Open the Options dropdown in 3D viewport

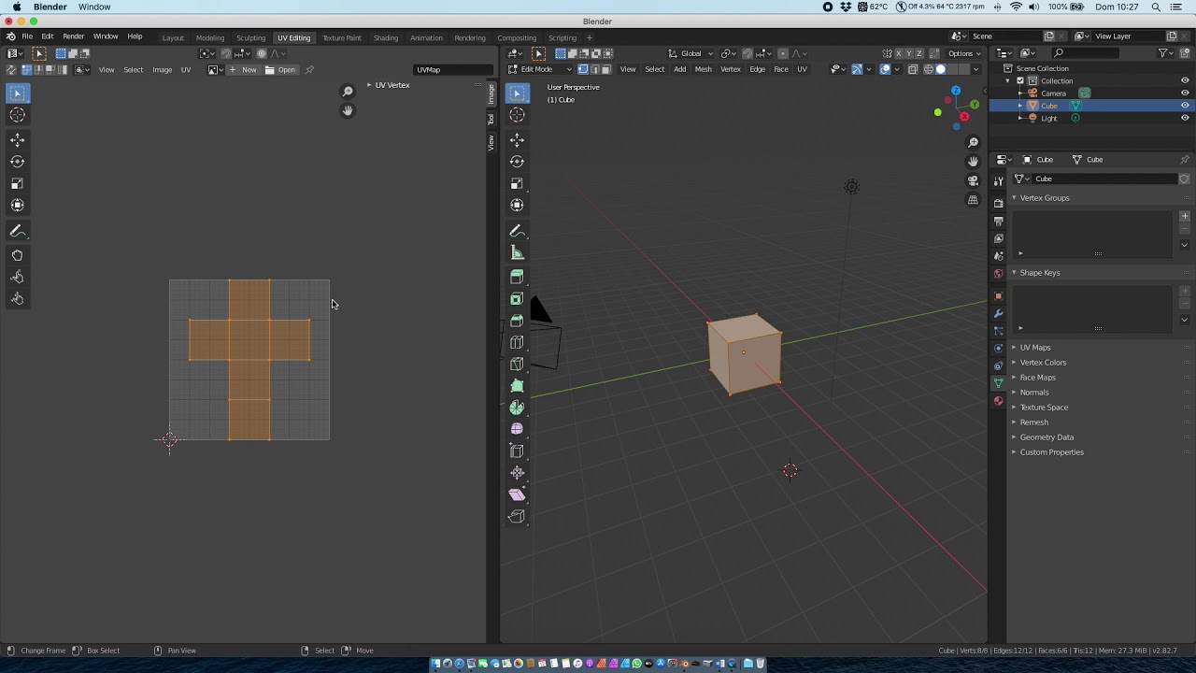[x=963, y=53]
